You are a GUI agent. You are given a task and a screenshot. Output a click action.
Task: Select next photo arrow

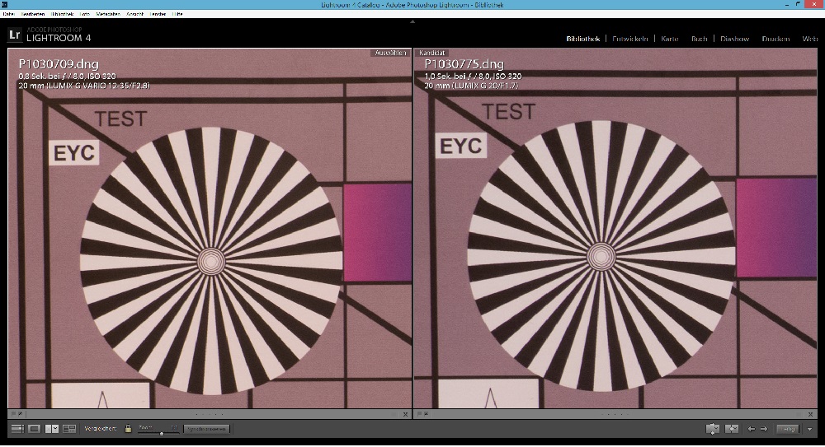(x=764, y=429)
